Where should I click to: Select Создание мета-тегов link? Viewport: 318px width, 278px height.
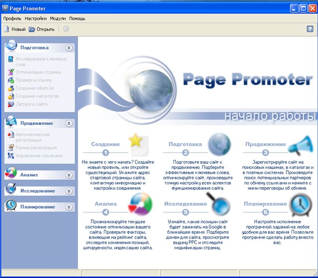coord(37,96)
